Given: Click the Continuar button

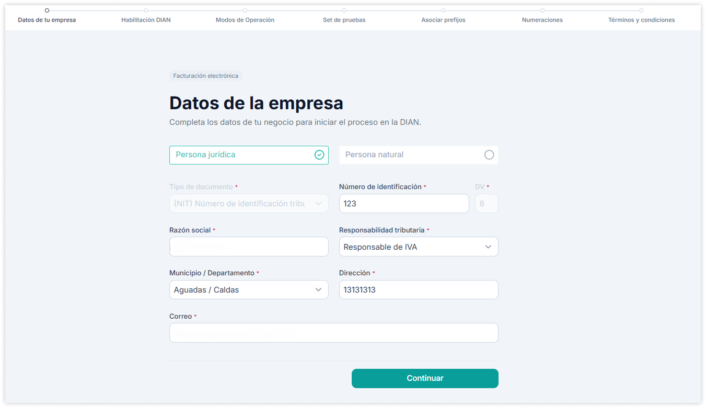Looking at the screenshot, I should coord(425,379).
